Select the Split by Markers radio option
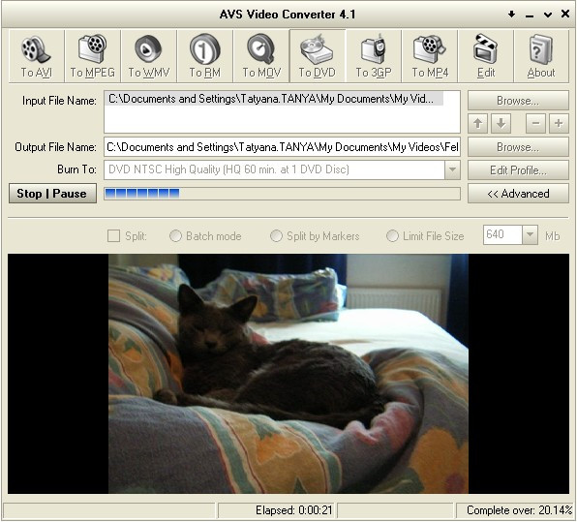The height and width of the screenshot is (522, 577). 276,236
